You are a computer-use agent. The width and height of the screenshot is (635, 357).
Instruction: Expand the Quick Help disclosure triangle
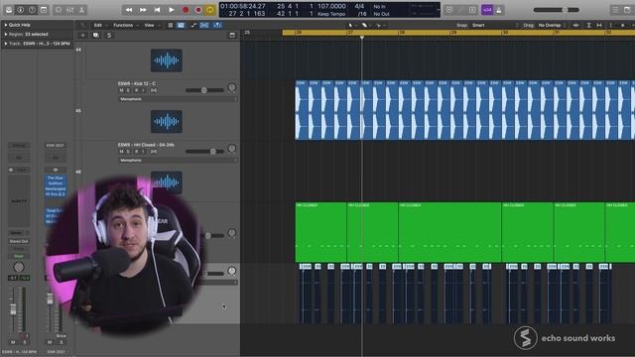coord(6,25)
